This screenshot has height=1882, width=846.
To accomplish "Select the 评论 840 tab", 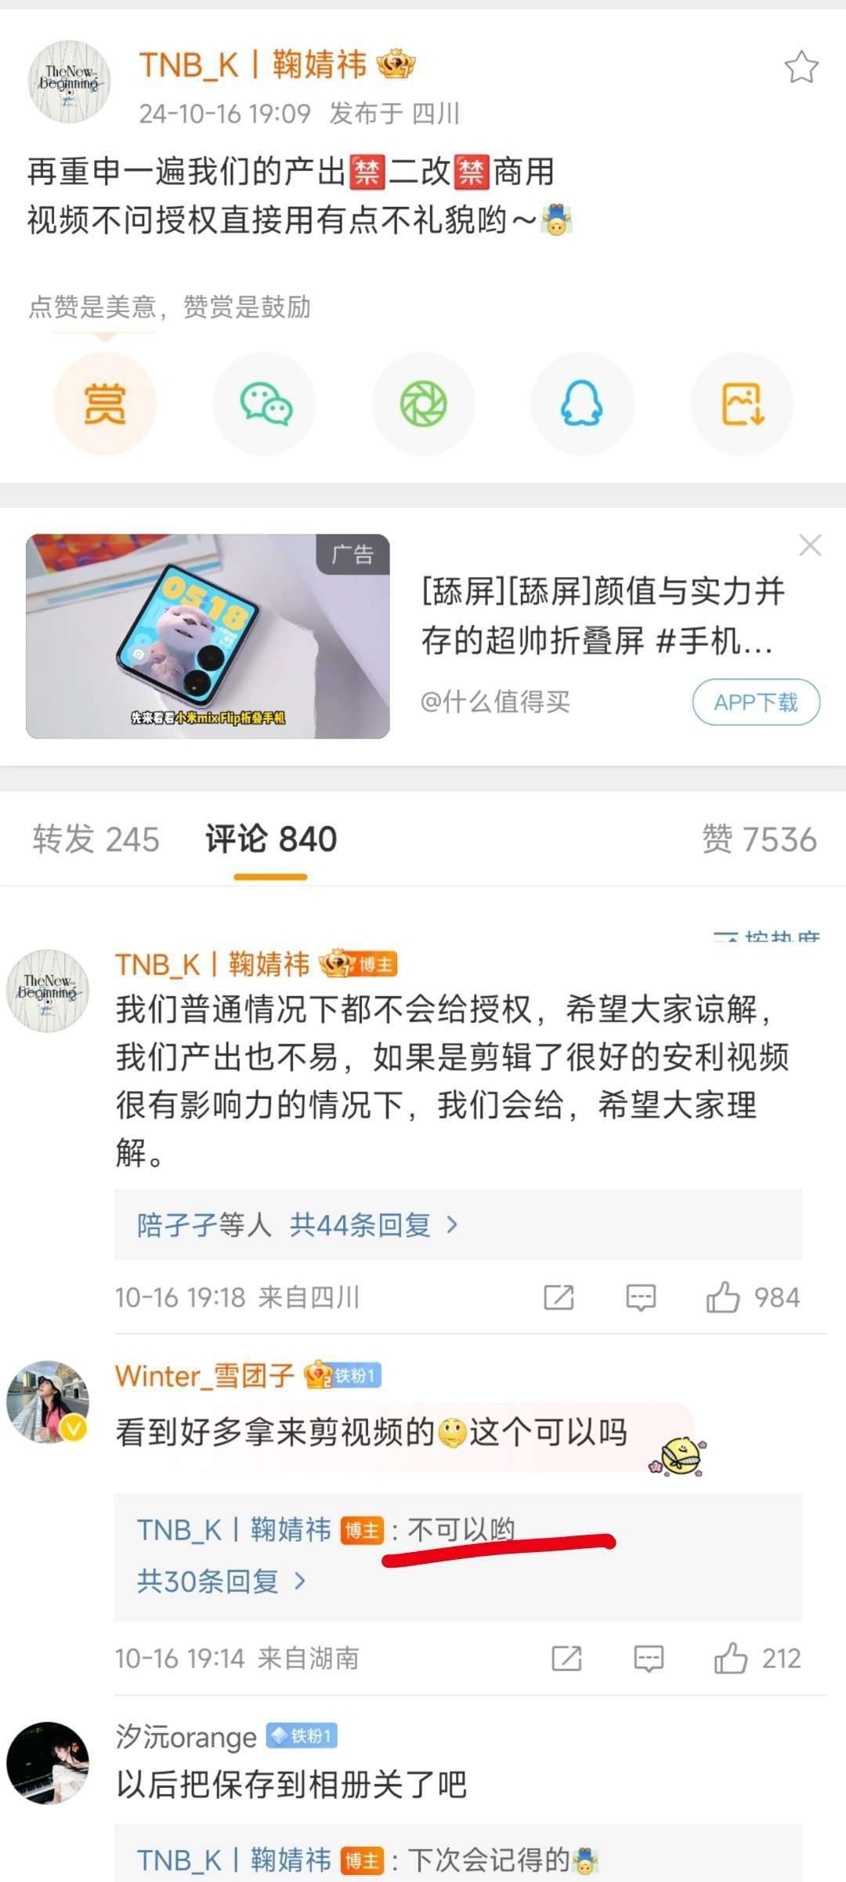I will pos(271,839).
